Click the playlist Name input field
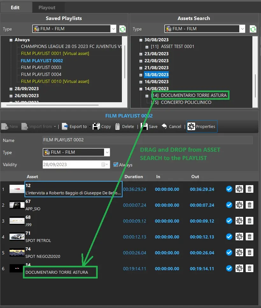The width and height of the screenshot is (261, 308). tap(147, 140)
